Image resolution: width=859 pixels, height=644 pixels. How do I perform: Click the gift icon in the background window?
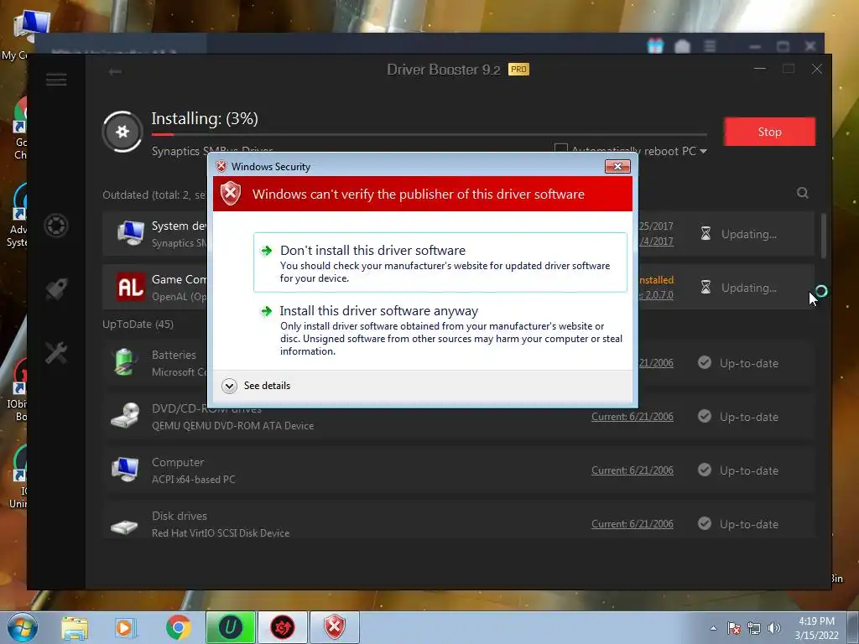coord(655,46)
